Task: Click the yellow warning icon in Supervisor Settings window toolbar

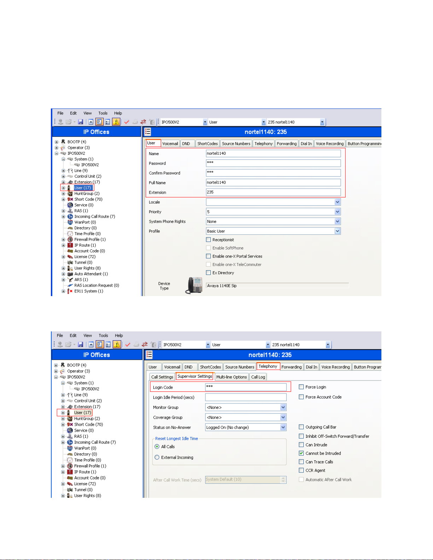Action: [x=117, y=344]
